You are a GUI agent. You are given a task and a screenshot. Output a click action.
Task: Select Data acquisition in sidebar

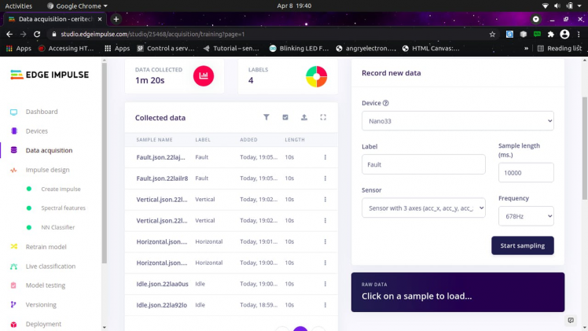coord(49,150)
